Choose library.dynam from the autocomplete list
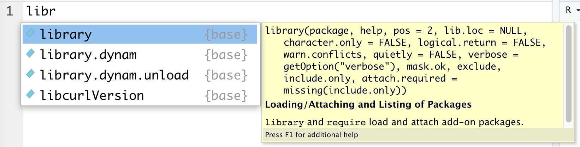This screenshot has width=580, height=147. pyautogui.click(x=140, y=55)
